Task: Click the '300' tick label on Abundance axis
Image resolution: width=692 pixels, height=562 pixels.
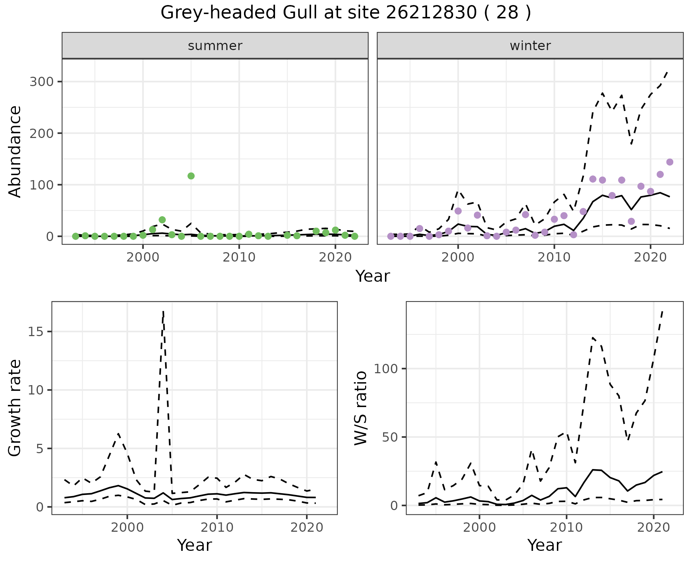Action: [41, 82]
